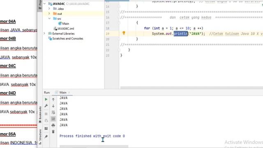
Task: Open Main class in project tree
Action: [x=66, y=24]
